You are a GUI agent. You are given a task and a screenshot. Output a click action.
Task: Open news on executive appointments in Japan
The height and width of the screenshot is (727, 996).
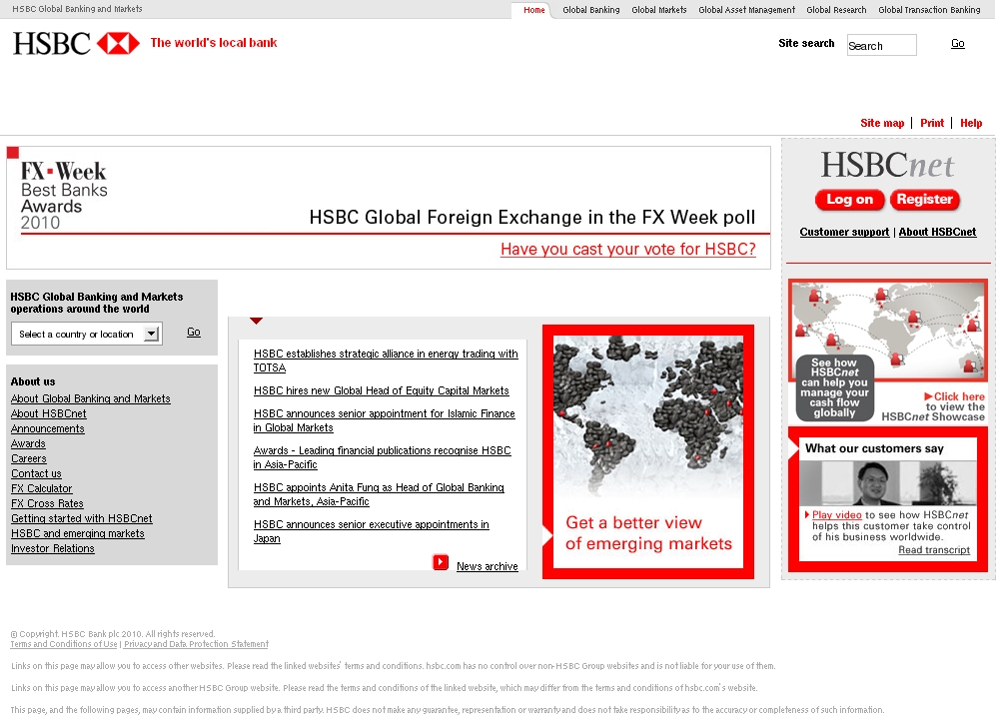[371, 531]
